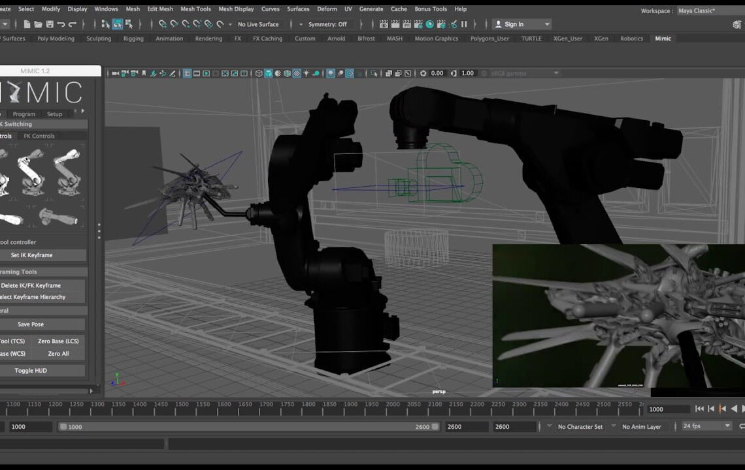Undo the last action via toolbar arrow icon

pos(61,23)
